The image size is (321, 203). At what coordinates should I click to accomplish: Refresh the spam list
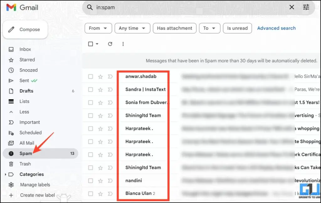coord(110,44)
